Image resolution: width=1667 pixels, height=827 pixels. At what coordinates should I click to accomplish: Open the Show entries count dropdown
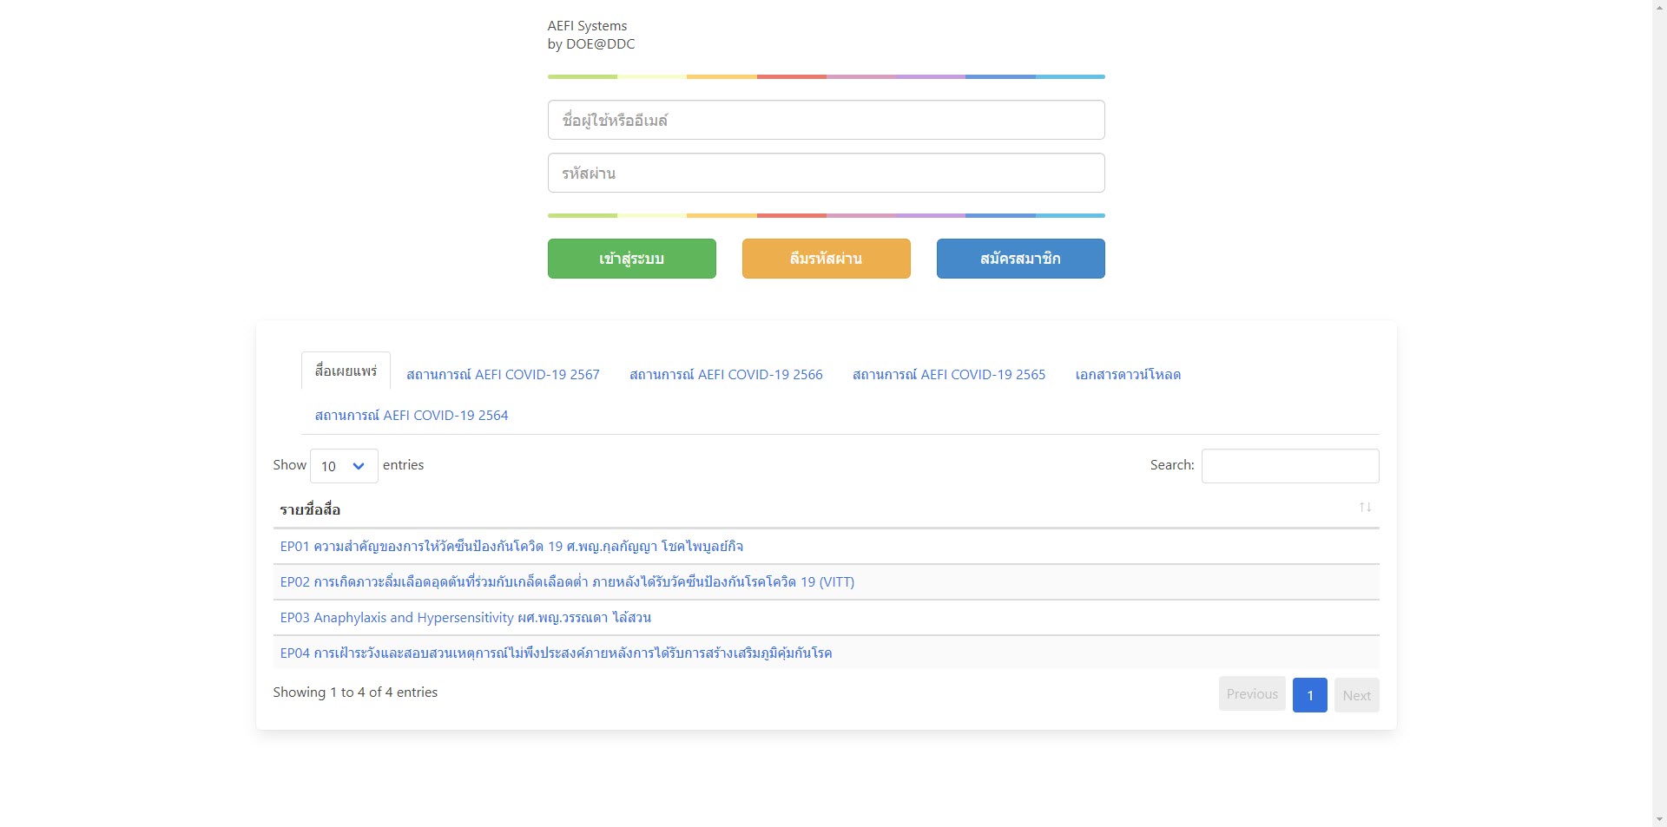pyautogui.click(x=344, y=466)
